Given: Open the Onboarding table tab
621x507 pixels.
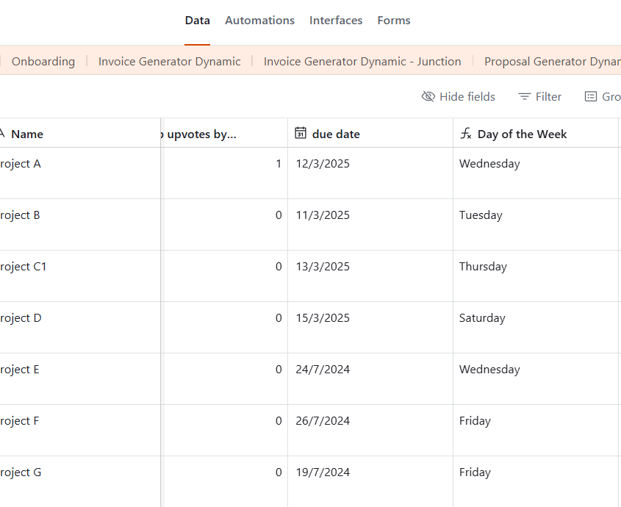Looking at the screenshot, I should (x=43, y=62).
